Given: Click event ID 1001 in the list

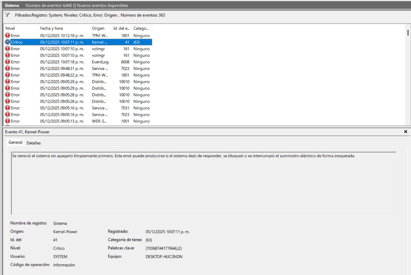Looking at the screenshot, I should pos(125,121).
